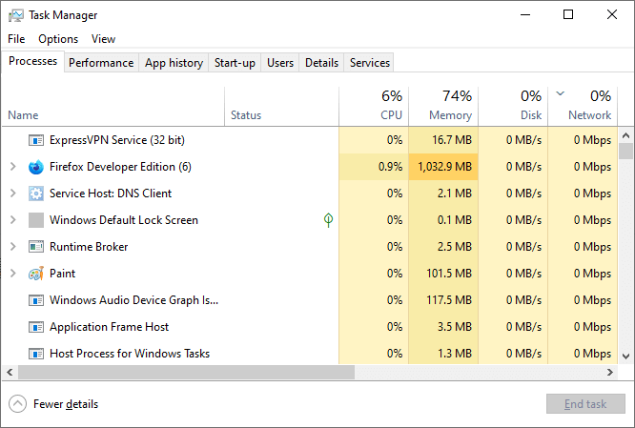The image size is (635, 428).
Task: Click the 101.5 MB memory value
Action: 449,274
